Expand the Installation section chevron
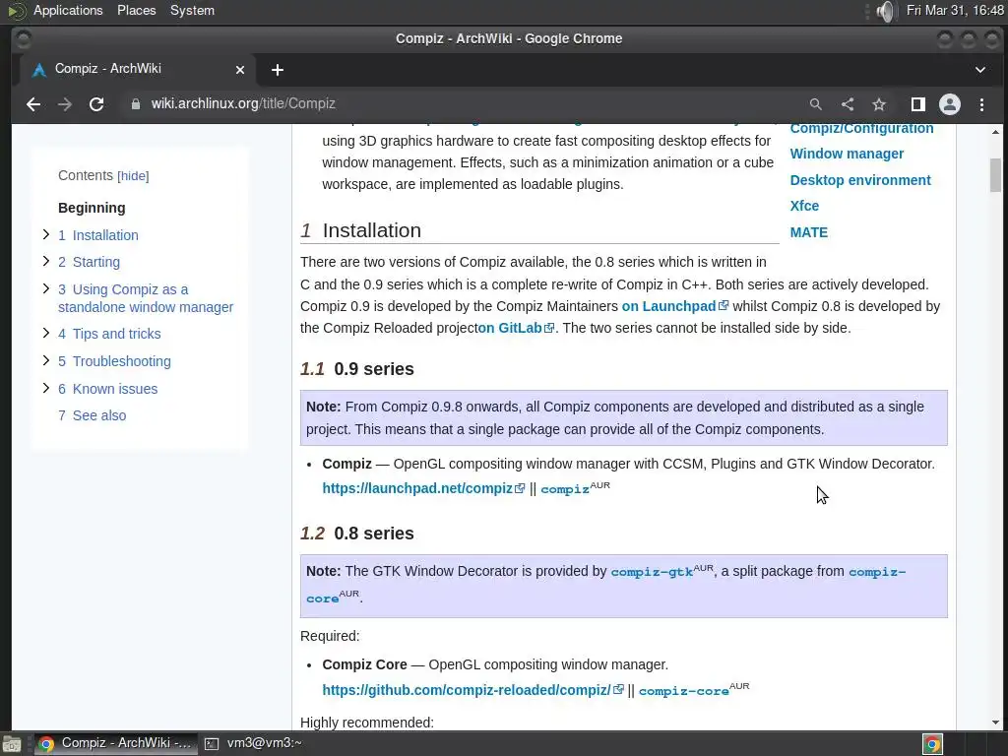 [45, 234]
